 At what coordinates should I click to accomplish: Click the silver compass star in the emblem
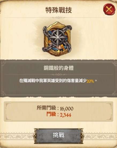point(57,37)
